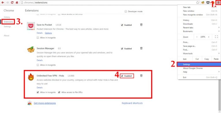Screen dimensions: 221x113
Task: Open History from the Chrome menu
Action: (199, 20)
